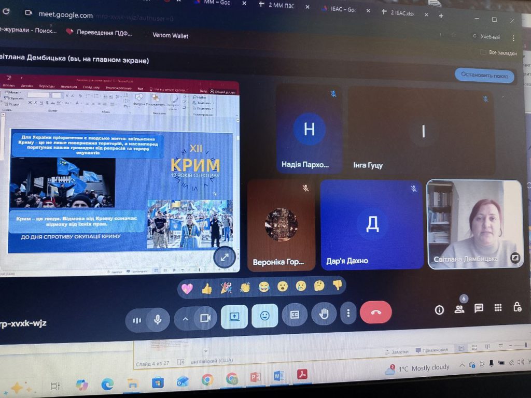Open the meeting details info icon
Viewport: 531px width, 398px height.
[x=439, y=310]
